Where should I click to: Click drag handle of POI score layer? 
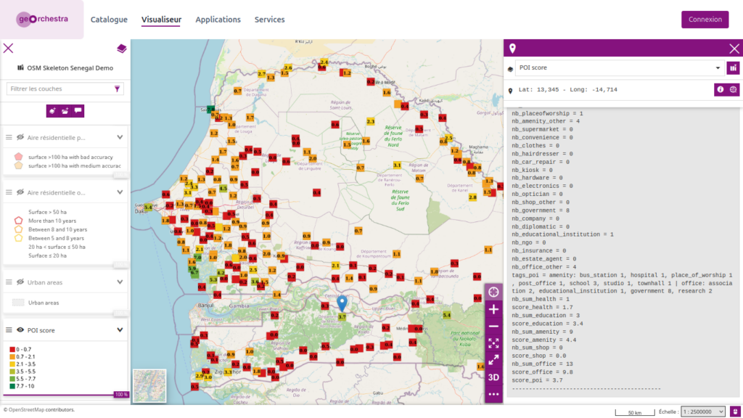click(9, 330)
